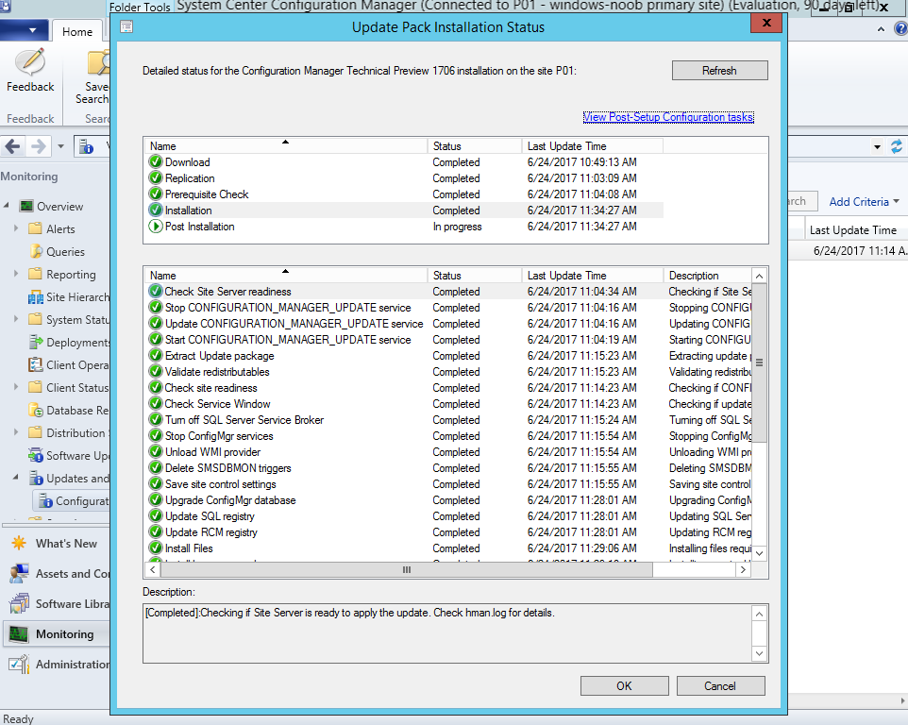This screenshot has width=908, height=725.
Task: Open the Queries node icon
Action: click(x=36, y=251)
